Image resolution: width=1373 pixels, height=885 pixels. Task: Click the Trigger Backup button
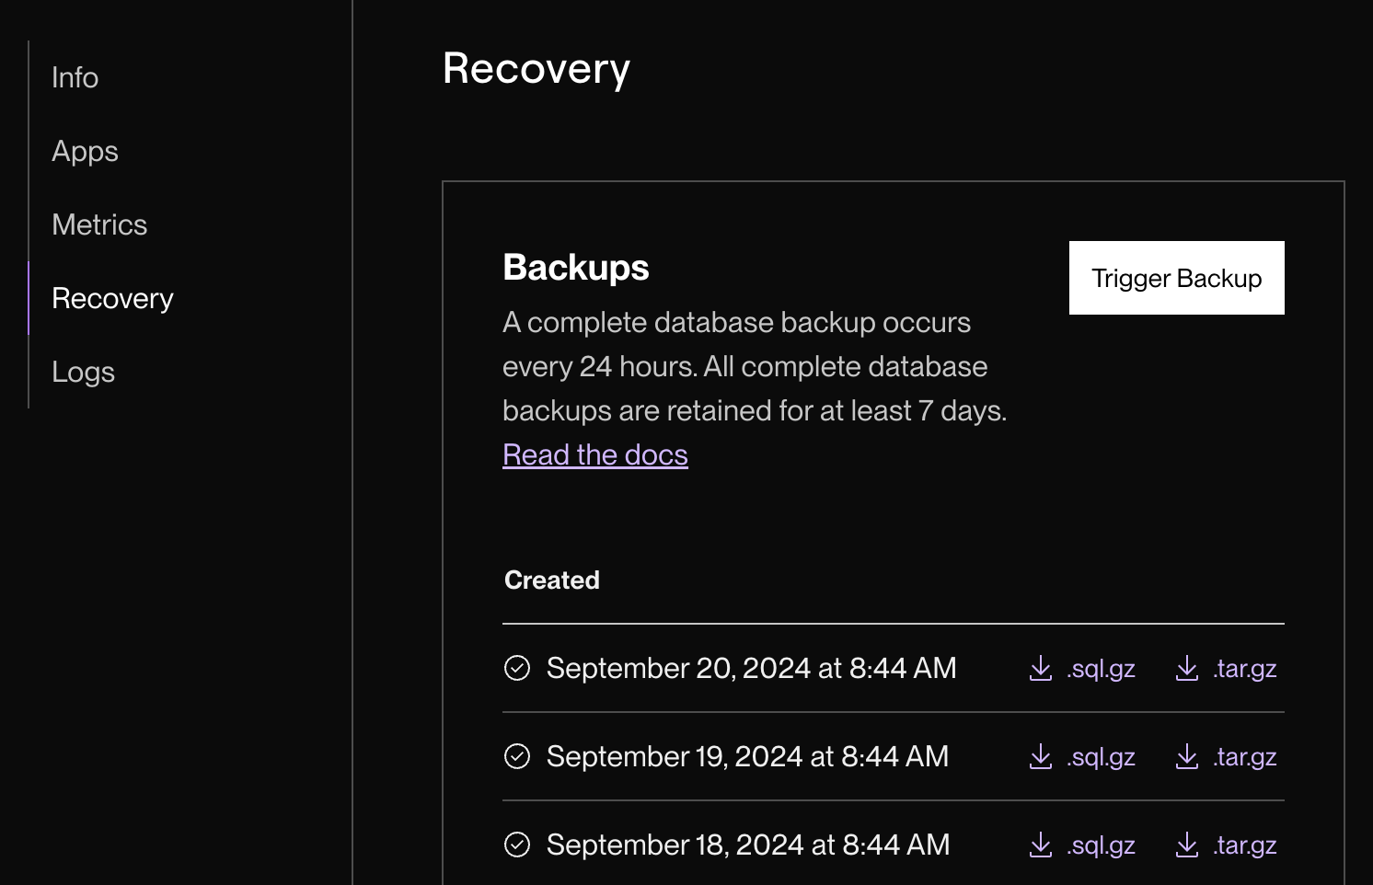(1176, 278)
